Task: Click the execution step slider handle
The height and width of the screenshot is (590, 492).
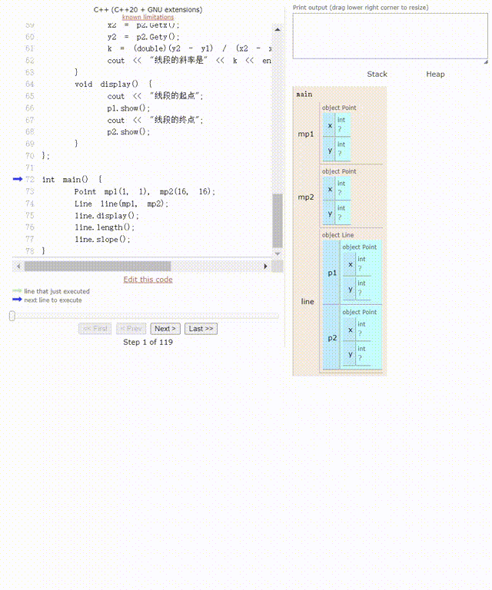Action: click(x=12, y=316)
